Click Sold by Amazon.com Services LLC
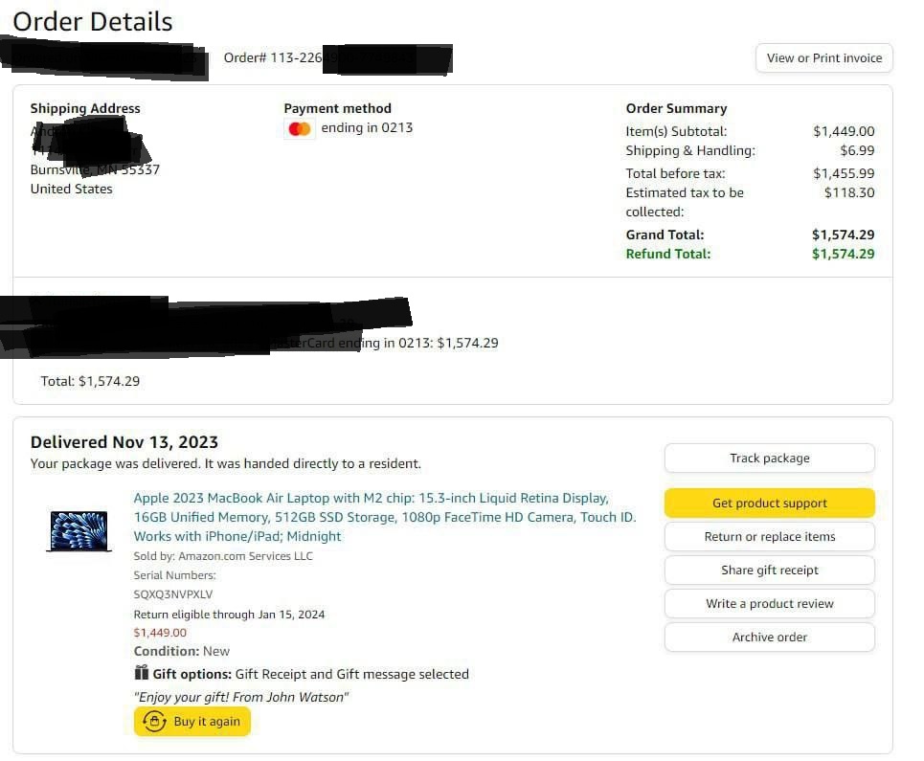Image resolution: width=924 pixels, height=761 pixels. [223, 556]
